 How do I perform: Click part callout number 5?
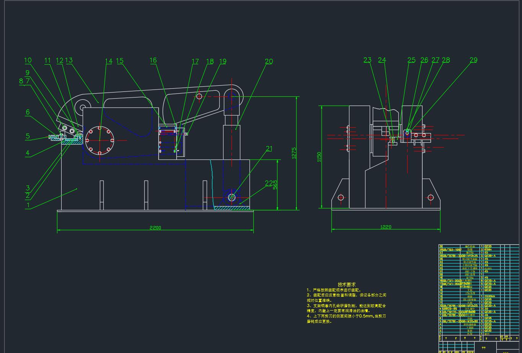pyautogui.click(x=28, y=136)
